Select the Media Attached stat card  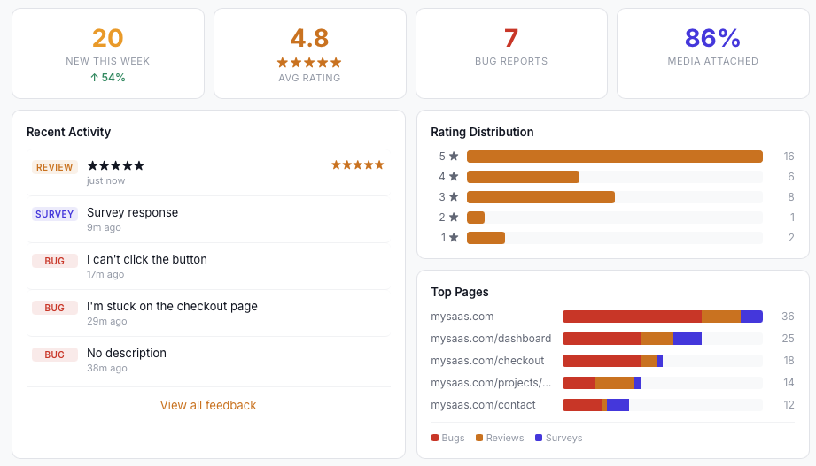point(712,53)
